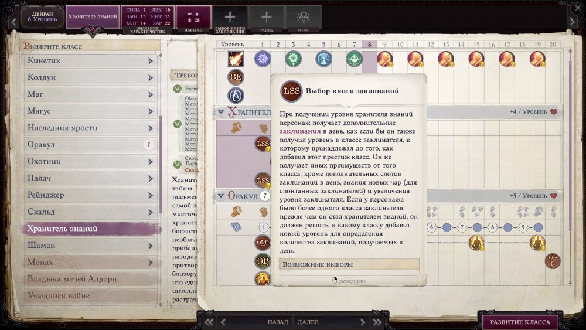The image size is (586, 330).
Task: Open the Выбор книги заклинаний step tab
Action: pos(230,19)
